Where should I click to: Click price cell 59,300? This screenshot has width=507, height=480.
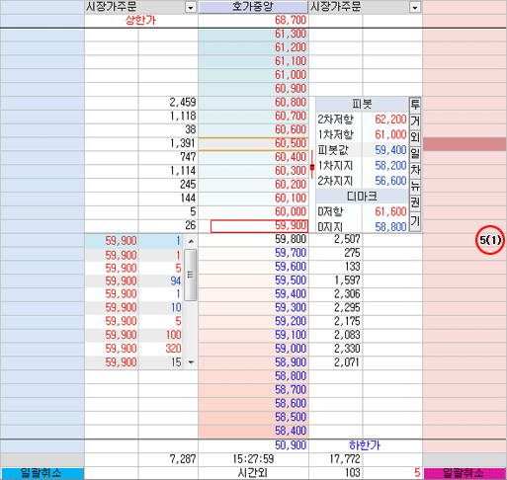(x=253, y=308)
